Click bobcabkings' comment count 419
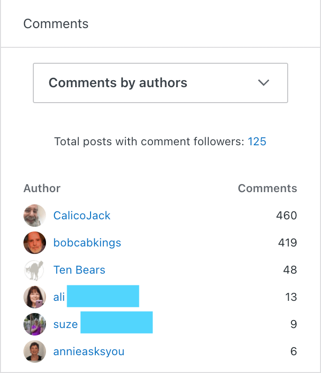The image size is (321, 373). pos(286,243)
